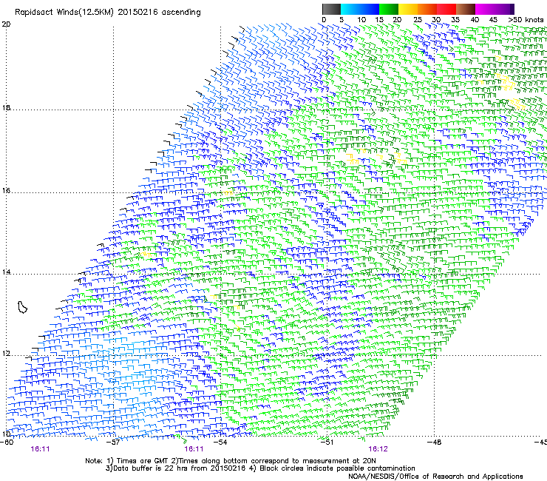Click the gray 0-5 knots legend swatch
547x481 pixels.
(x=331, y=9)
